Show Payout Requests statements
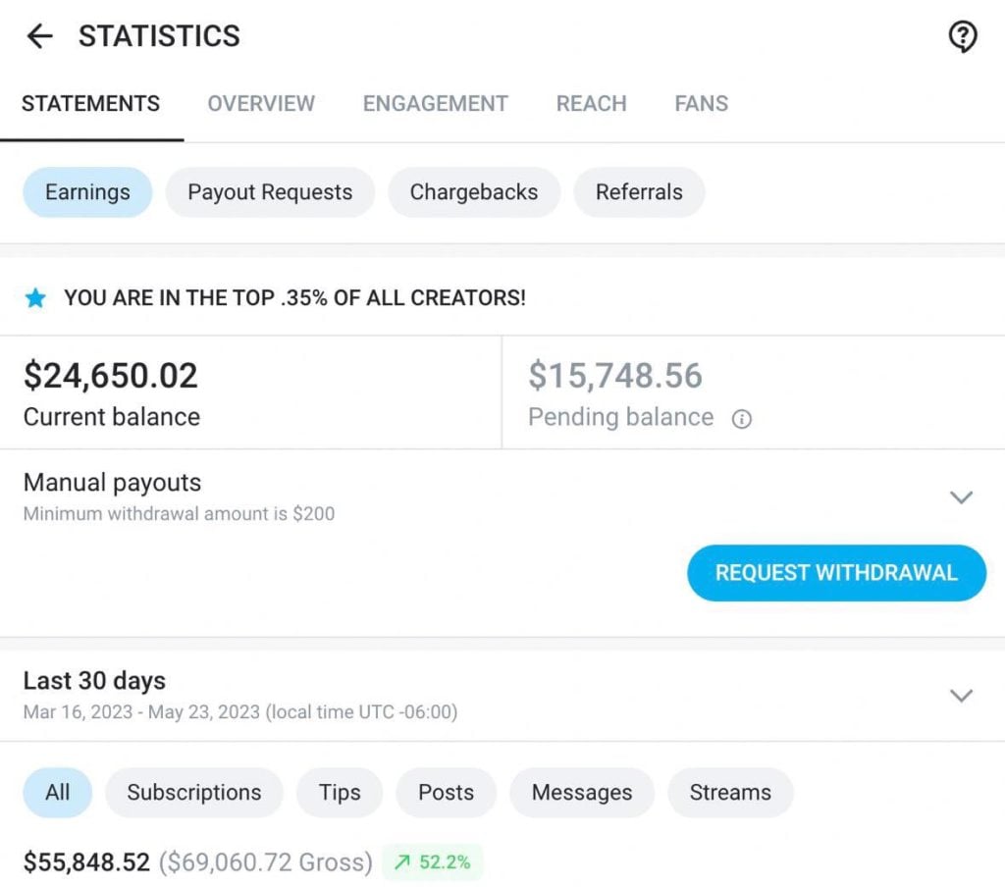 pyautogui.click(x=270, y=192)
